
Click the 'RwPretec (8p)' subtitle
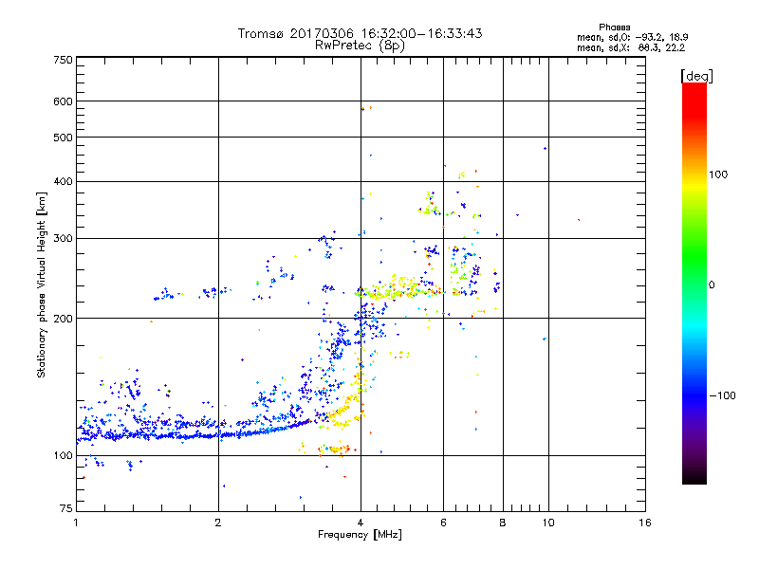pos(360,46)
